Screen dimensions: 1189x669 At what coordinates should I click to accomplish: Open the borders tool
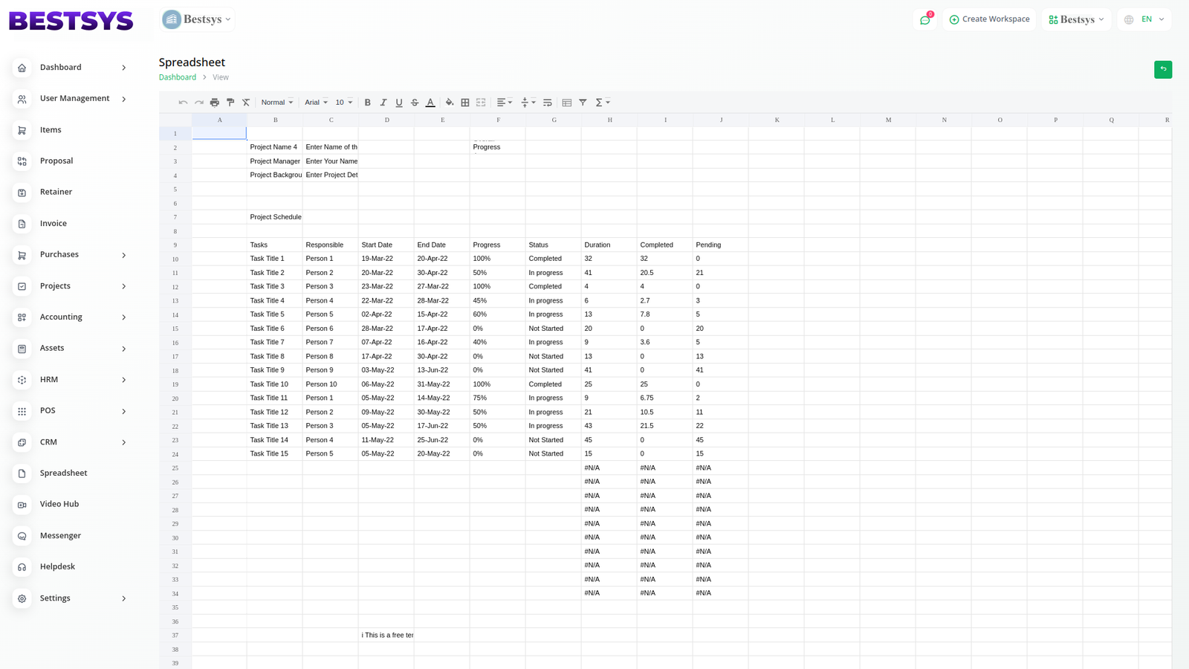(465, 103)
